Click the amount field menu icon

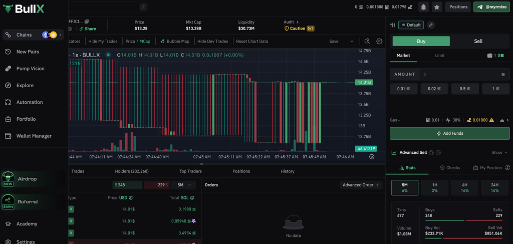click(x=503, y=74)
